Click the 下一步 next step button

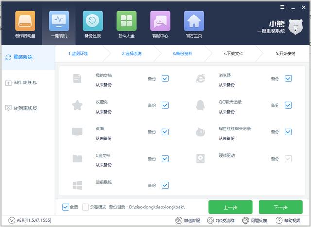coord(281,207)
